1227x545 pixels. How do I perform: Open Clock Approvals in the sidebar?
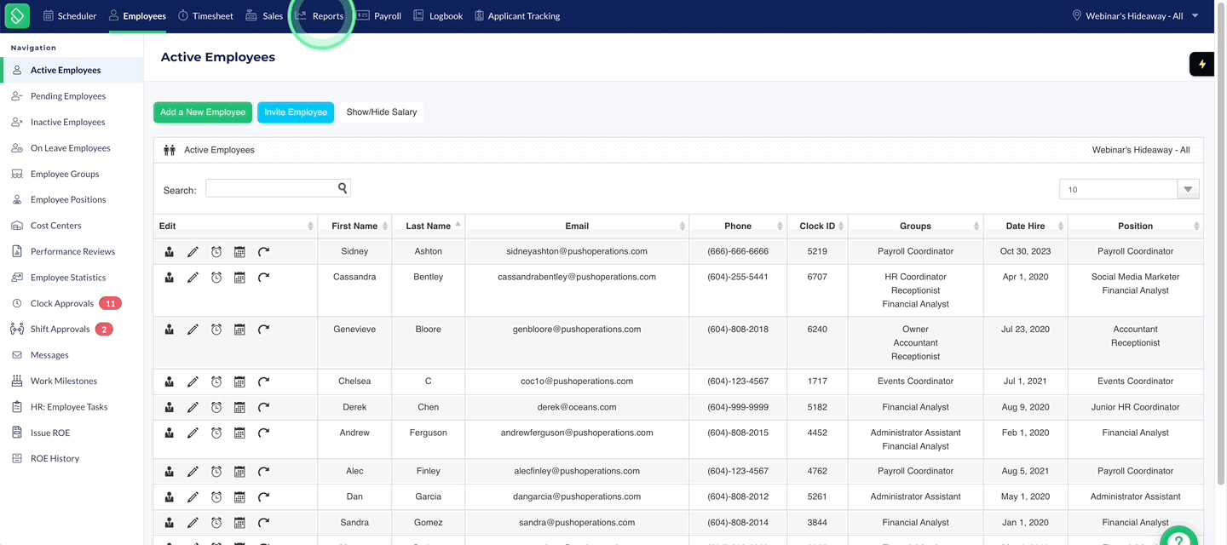tap(62, 303)
